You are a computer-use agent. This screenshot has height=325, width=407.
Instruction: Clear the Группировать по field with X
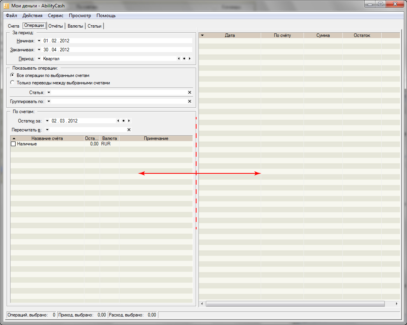point(189,101)
